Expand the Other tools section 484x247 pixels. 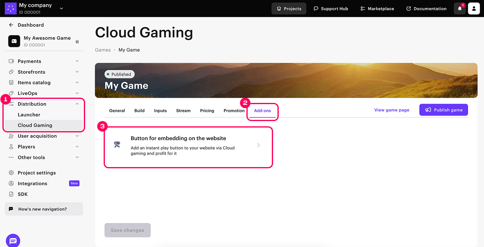(77, 157)
